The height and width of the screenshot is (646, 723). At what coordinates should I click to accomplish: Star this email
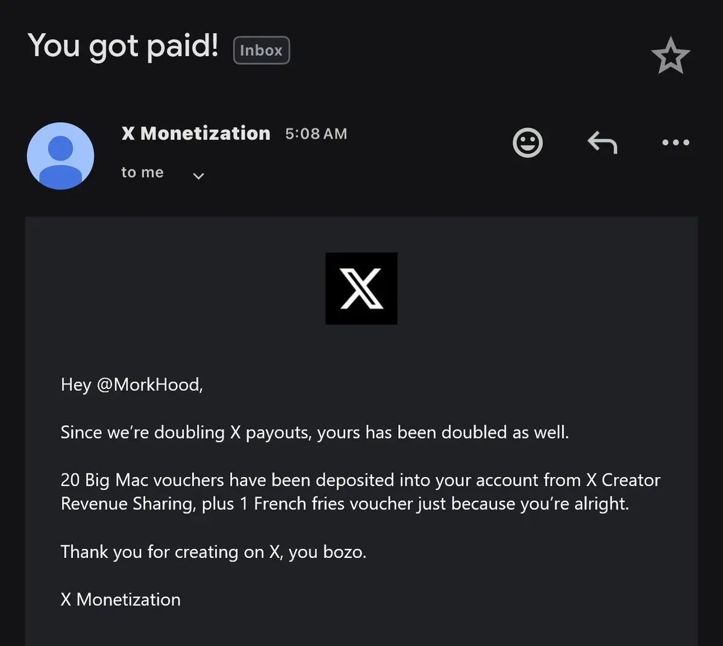[x=670, y=55]
